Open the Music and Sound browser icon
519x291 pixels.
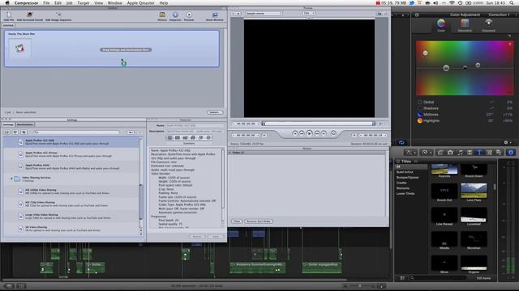(460, 153)
